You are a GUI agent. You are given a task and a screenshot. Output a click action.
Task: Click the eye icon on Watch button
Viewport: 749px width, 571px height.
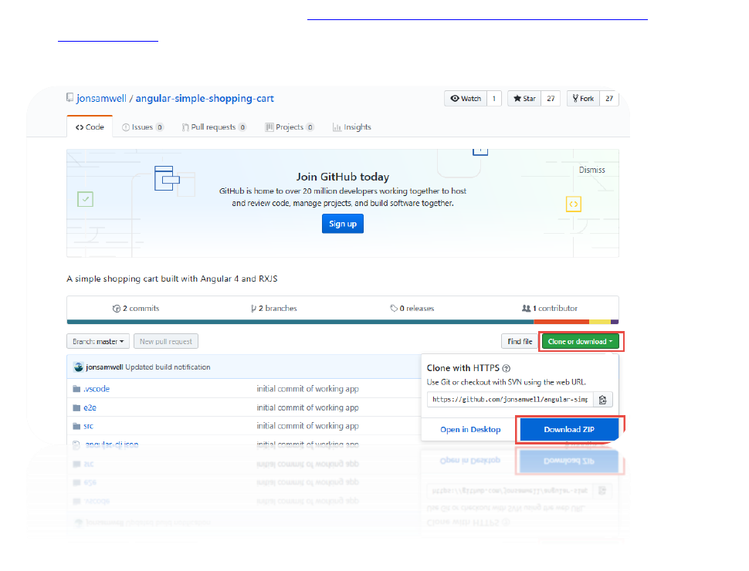pyautogui.click(x=455, y=98)
